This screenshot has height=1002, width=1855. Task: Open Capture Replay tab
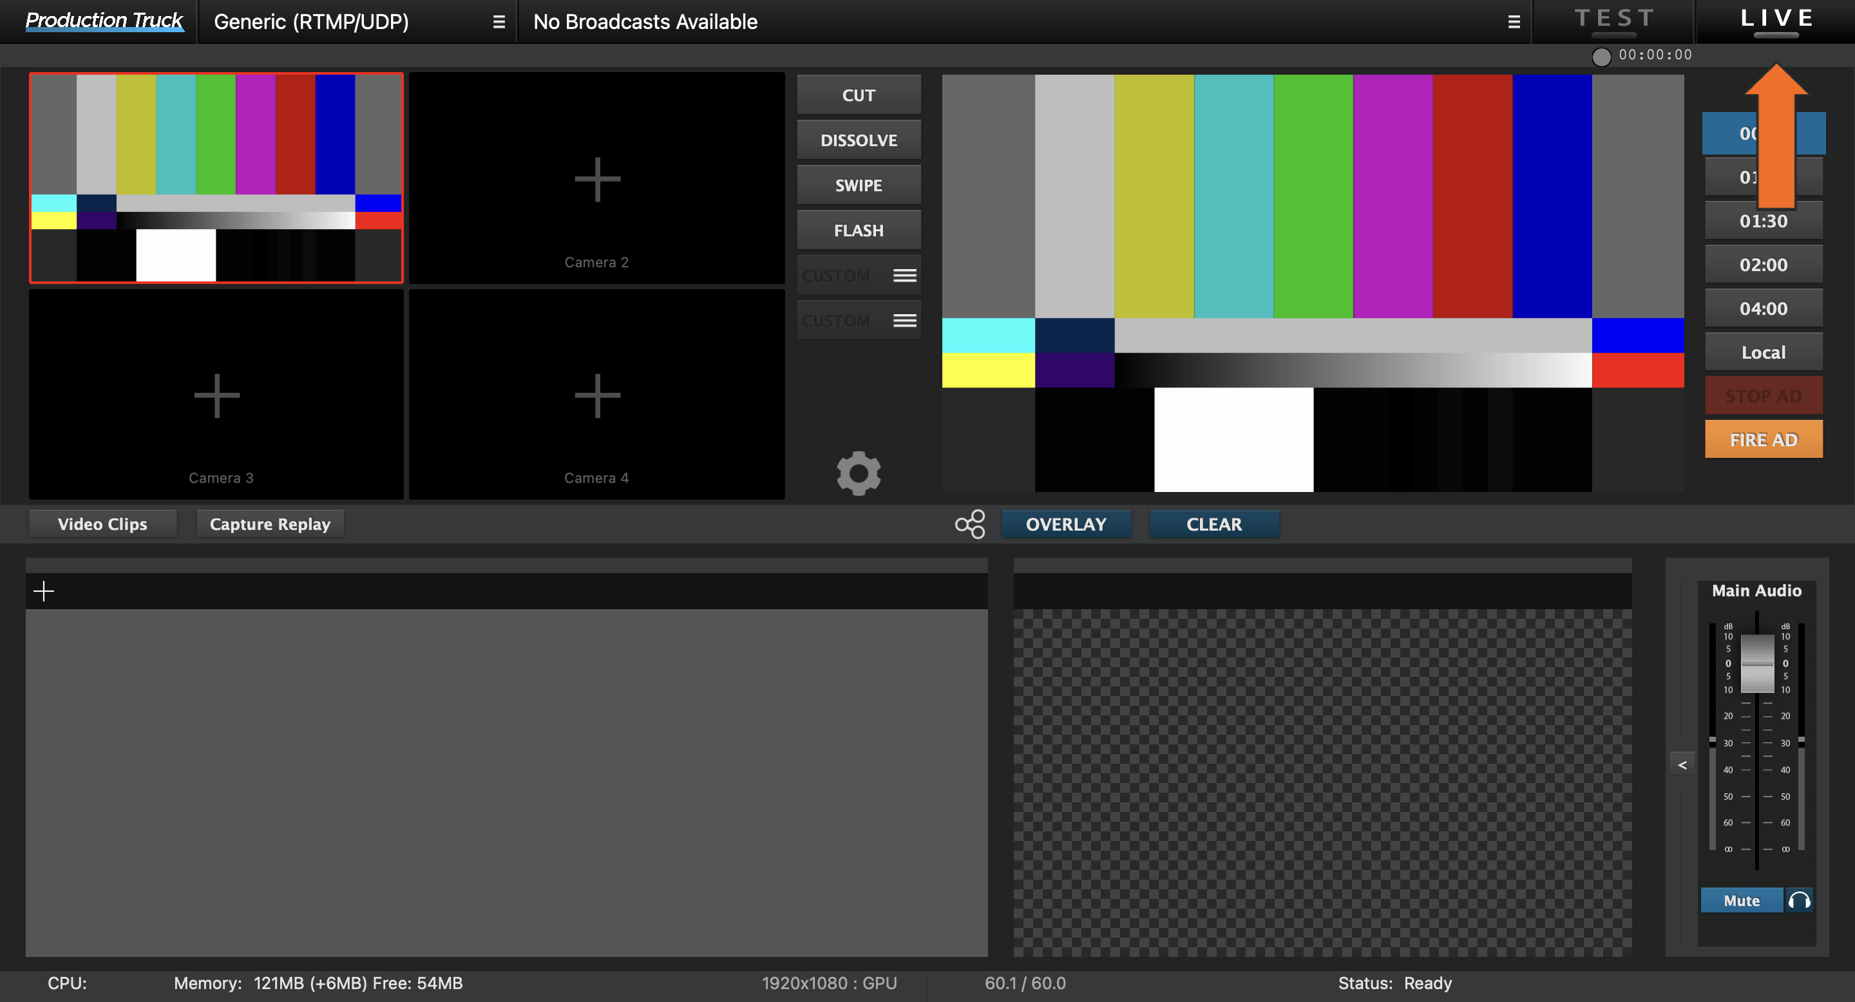pyautogui.click(x=270, y=524)
